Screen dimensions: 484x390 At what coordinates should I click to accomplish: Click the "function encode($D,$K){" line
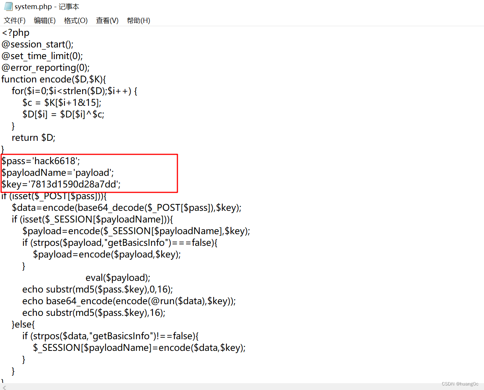[54, 79]
